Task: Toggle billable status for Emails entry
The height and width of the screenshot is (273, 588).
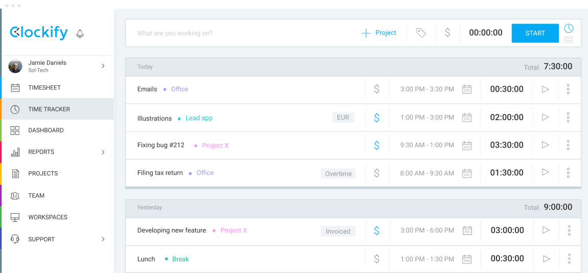Action: click(x=377, y=89)
